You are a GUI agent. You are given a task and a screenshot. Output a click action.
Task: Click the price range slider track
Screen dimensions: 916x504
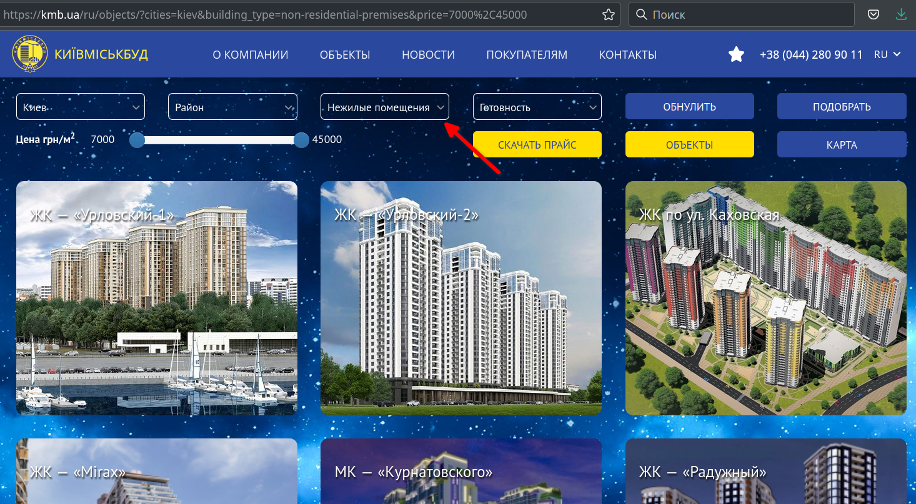pyautogui.click(x=219, y=140)
